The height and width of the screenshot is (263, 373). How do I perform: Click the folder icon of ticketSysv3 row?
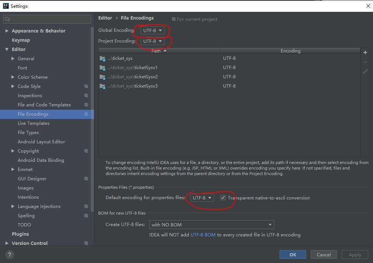103,86
